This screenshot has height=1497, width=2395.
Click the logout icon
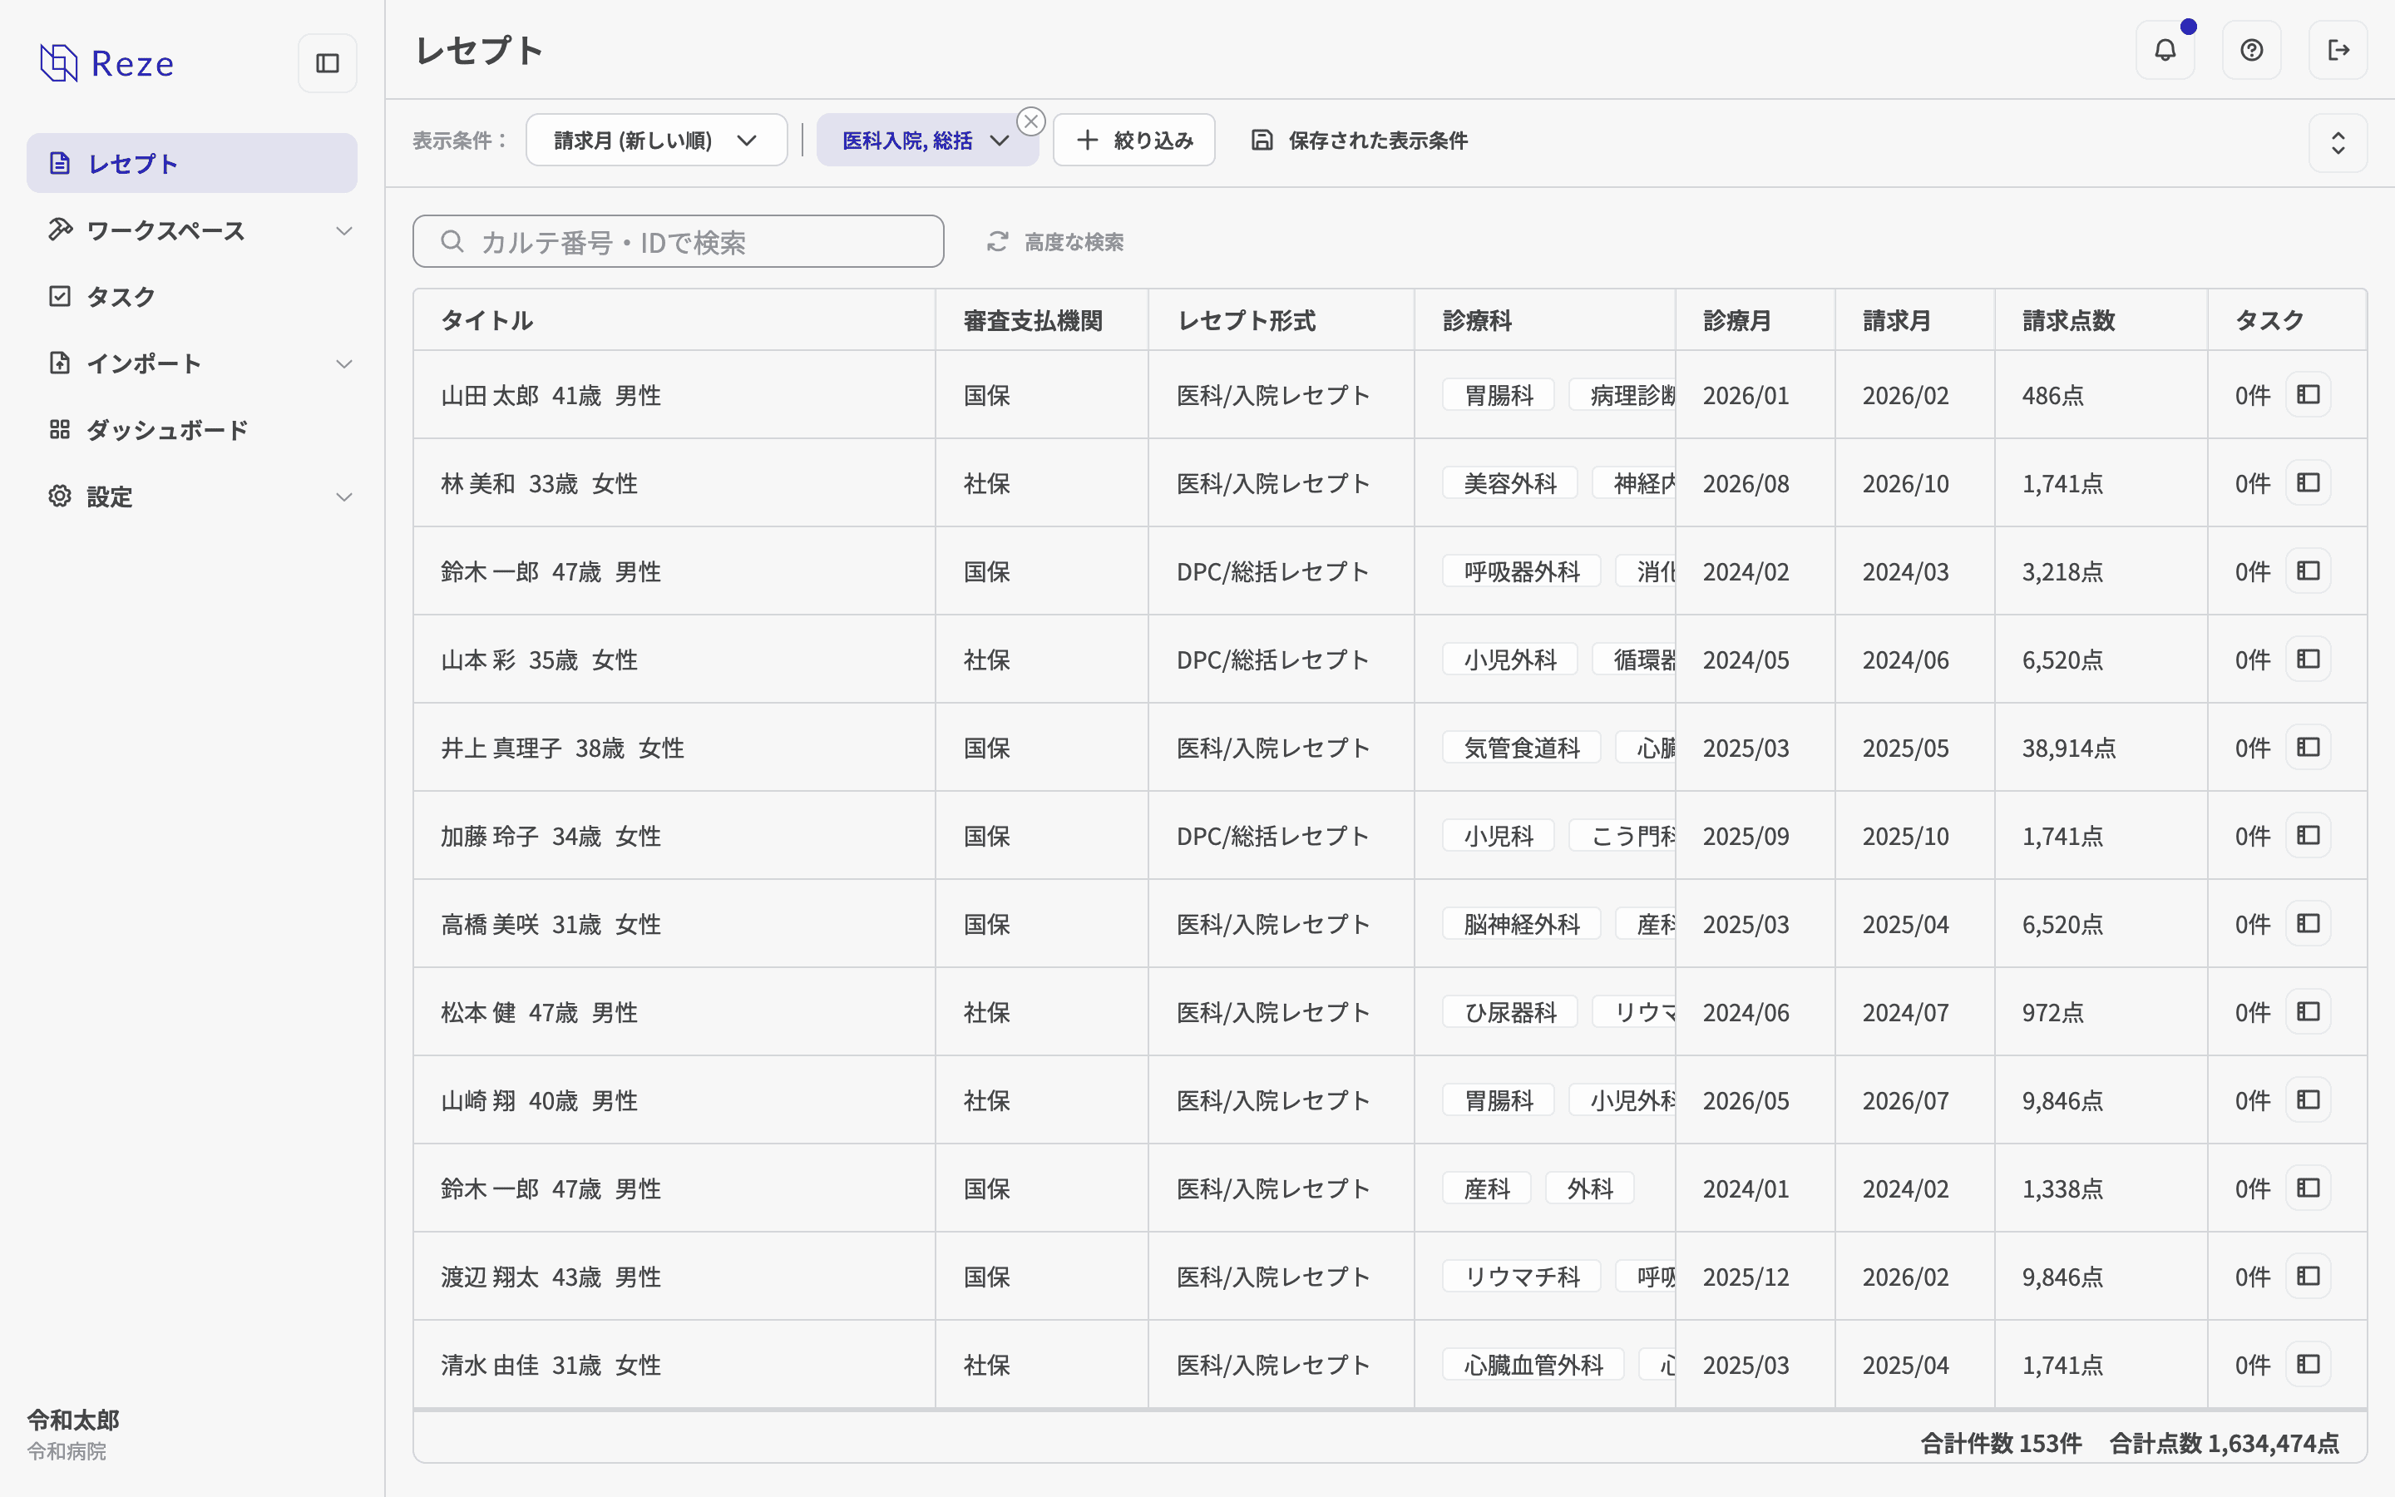[x=2338, y=50]
